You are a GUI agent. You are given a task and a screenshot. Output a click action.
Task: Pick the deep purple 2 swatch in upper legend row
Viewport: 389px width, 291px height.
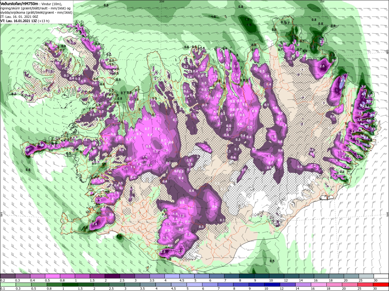click(112, 276)
